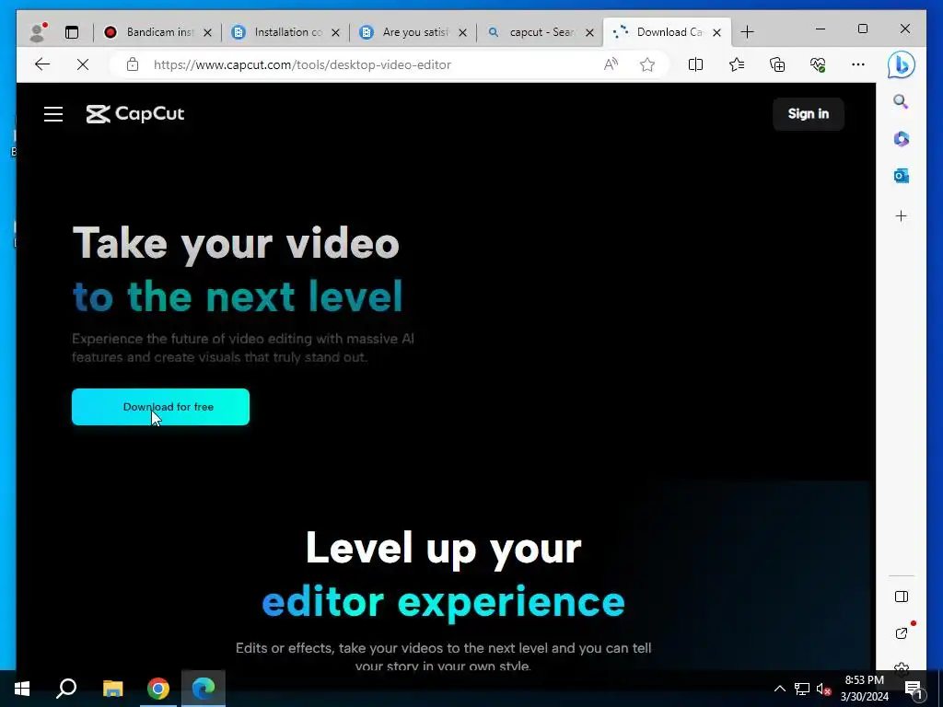
Task: Click Microsoft Edge taskbar icon
Action: point(204,689)
